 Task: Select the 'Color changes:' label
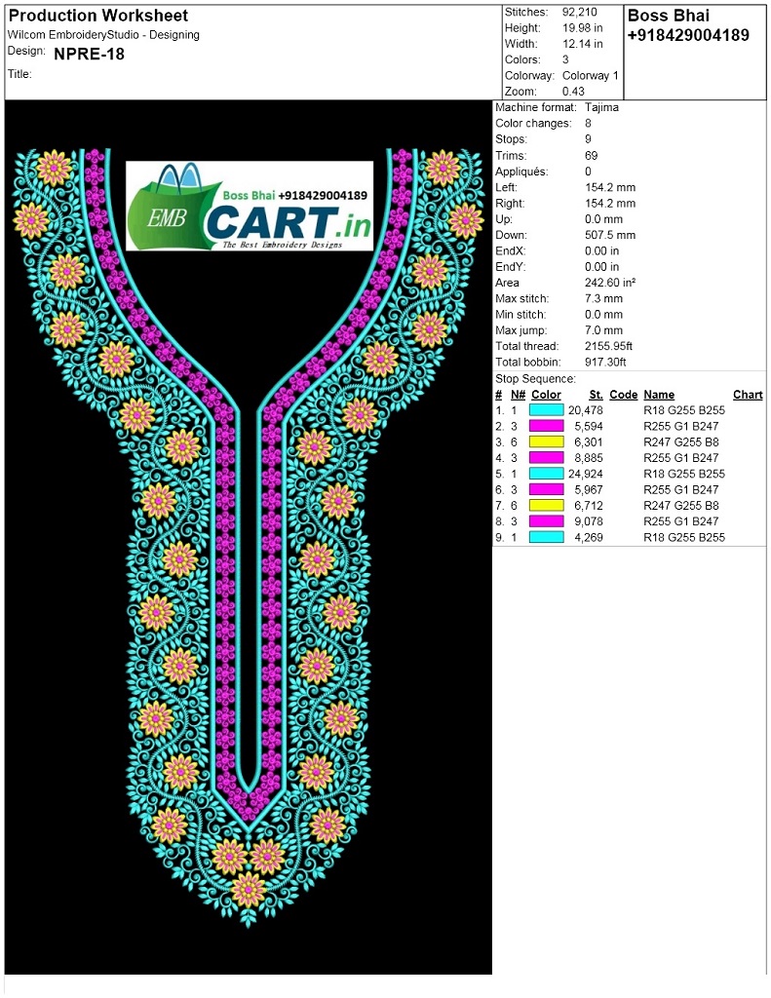point(533,124)
